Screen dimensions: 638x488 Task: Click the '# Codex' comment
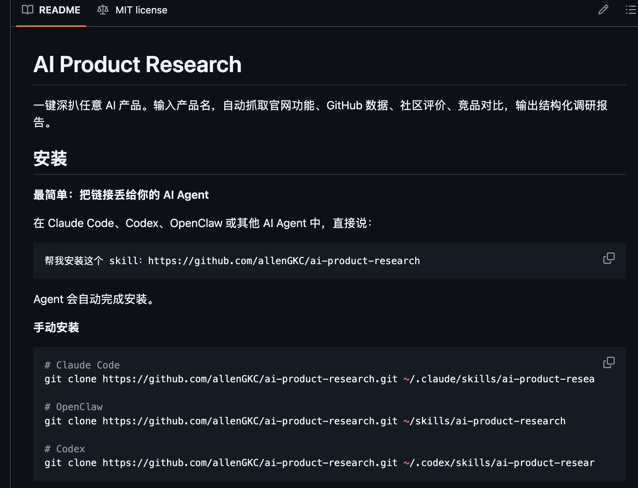(65, 449)
